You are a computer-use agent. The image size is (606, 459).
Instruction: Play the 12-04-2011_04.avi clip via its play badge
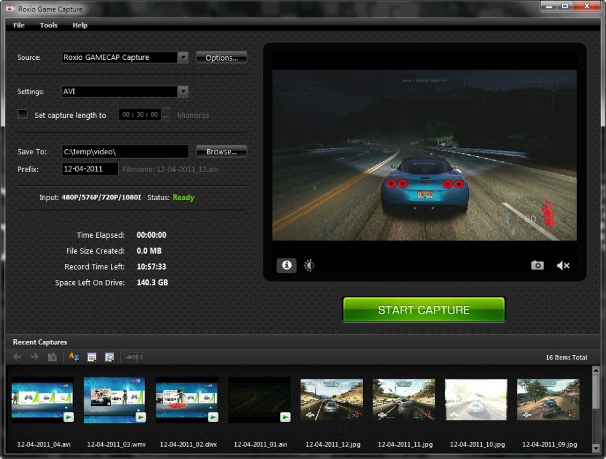pyautogui.click(x=68, y=417)
